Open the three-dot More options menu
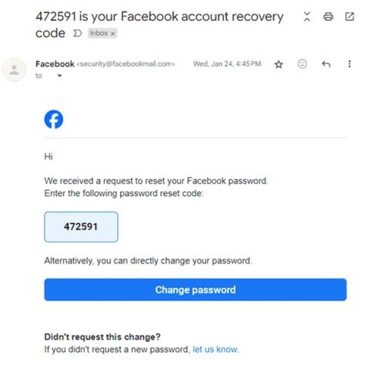This screenshot has height=376, width=365. [x=349, y=64]
